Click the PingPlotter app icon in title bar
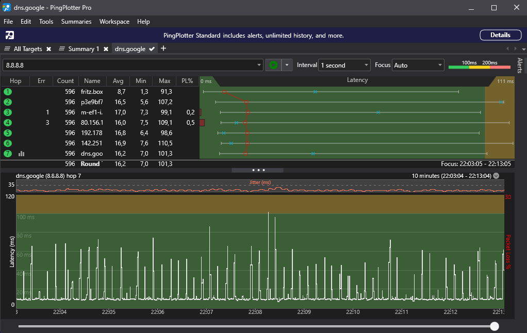The height and width of the screenshot is (333, 527). pos(6,7)
